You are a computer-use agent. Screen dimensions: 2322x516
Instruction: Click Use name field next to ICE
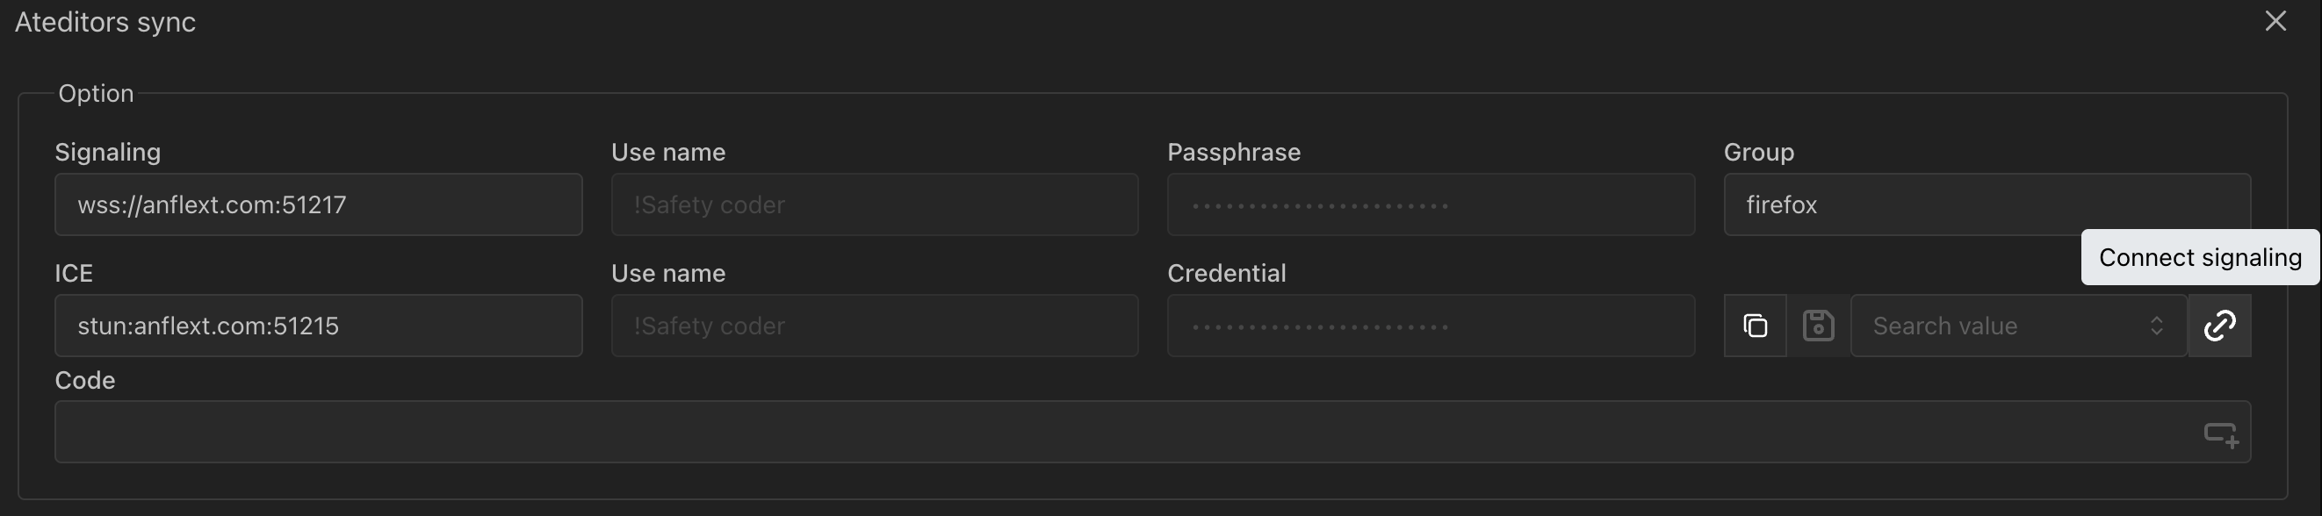pos(874,325)
